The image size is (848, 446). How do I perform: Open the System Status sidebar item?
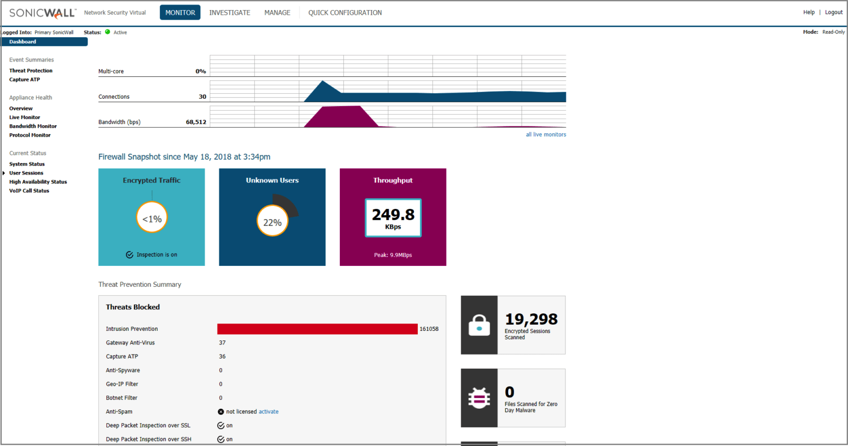point(27,164)
